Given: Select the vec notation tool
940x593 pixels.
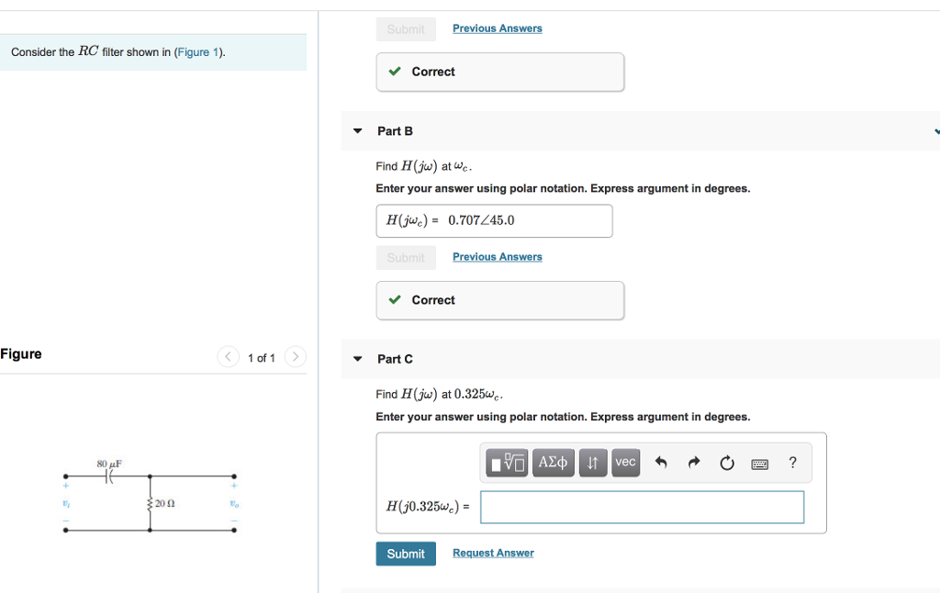Looking at the screenshot, I should click(x=625, y=463).
